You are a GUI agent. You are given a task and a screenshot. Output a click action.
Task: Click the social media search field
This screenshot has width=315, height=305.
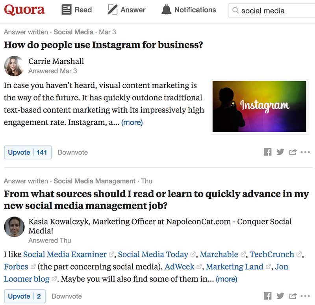click(272, 11)
